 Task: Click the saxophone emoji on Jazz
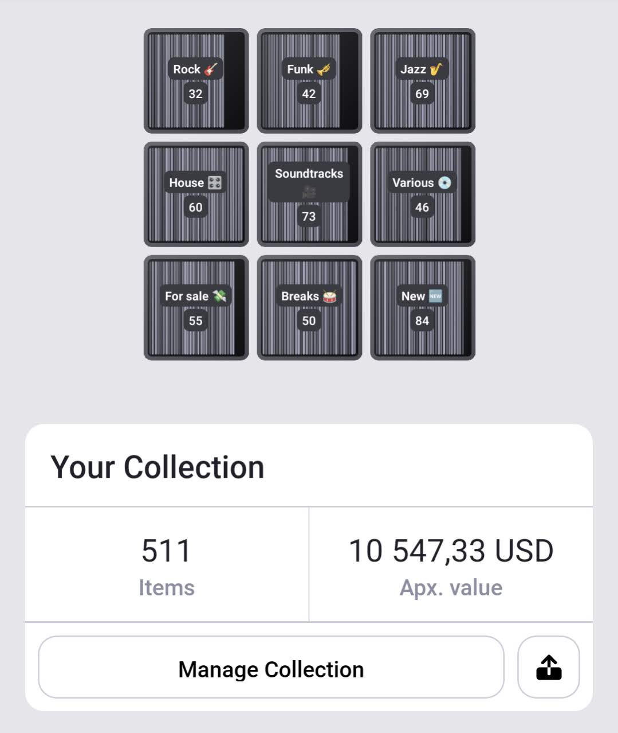tap(436, 69)
